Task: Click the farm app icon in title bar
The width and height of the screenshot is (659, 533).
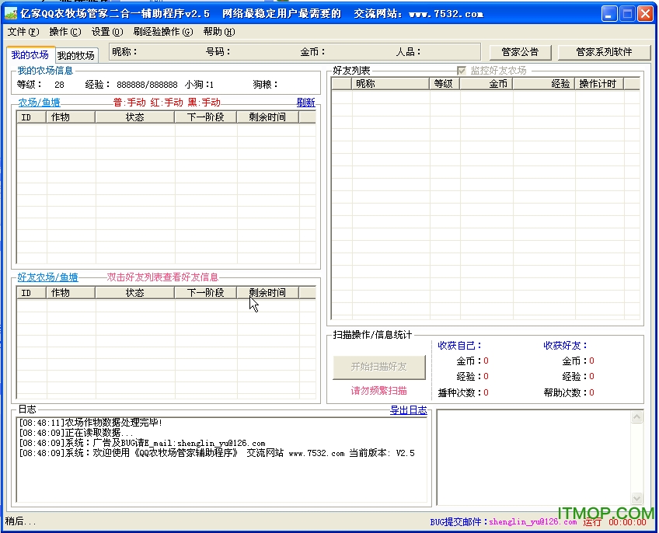Action: click(x=11, y=14)
